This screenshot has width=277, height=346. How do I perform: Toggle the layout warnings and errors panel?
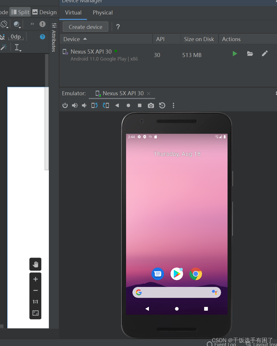[x=42, y=24]
